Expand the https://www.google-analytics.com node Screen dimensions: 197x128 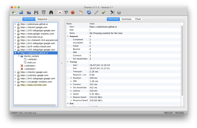pos(15,34)
